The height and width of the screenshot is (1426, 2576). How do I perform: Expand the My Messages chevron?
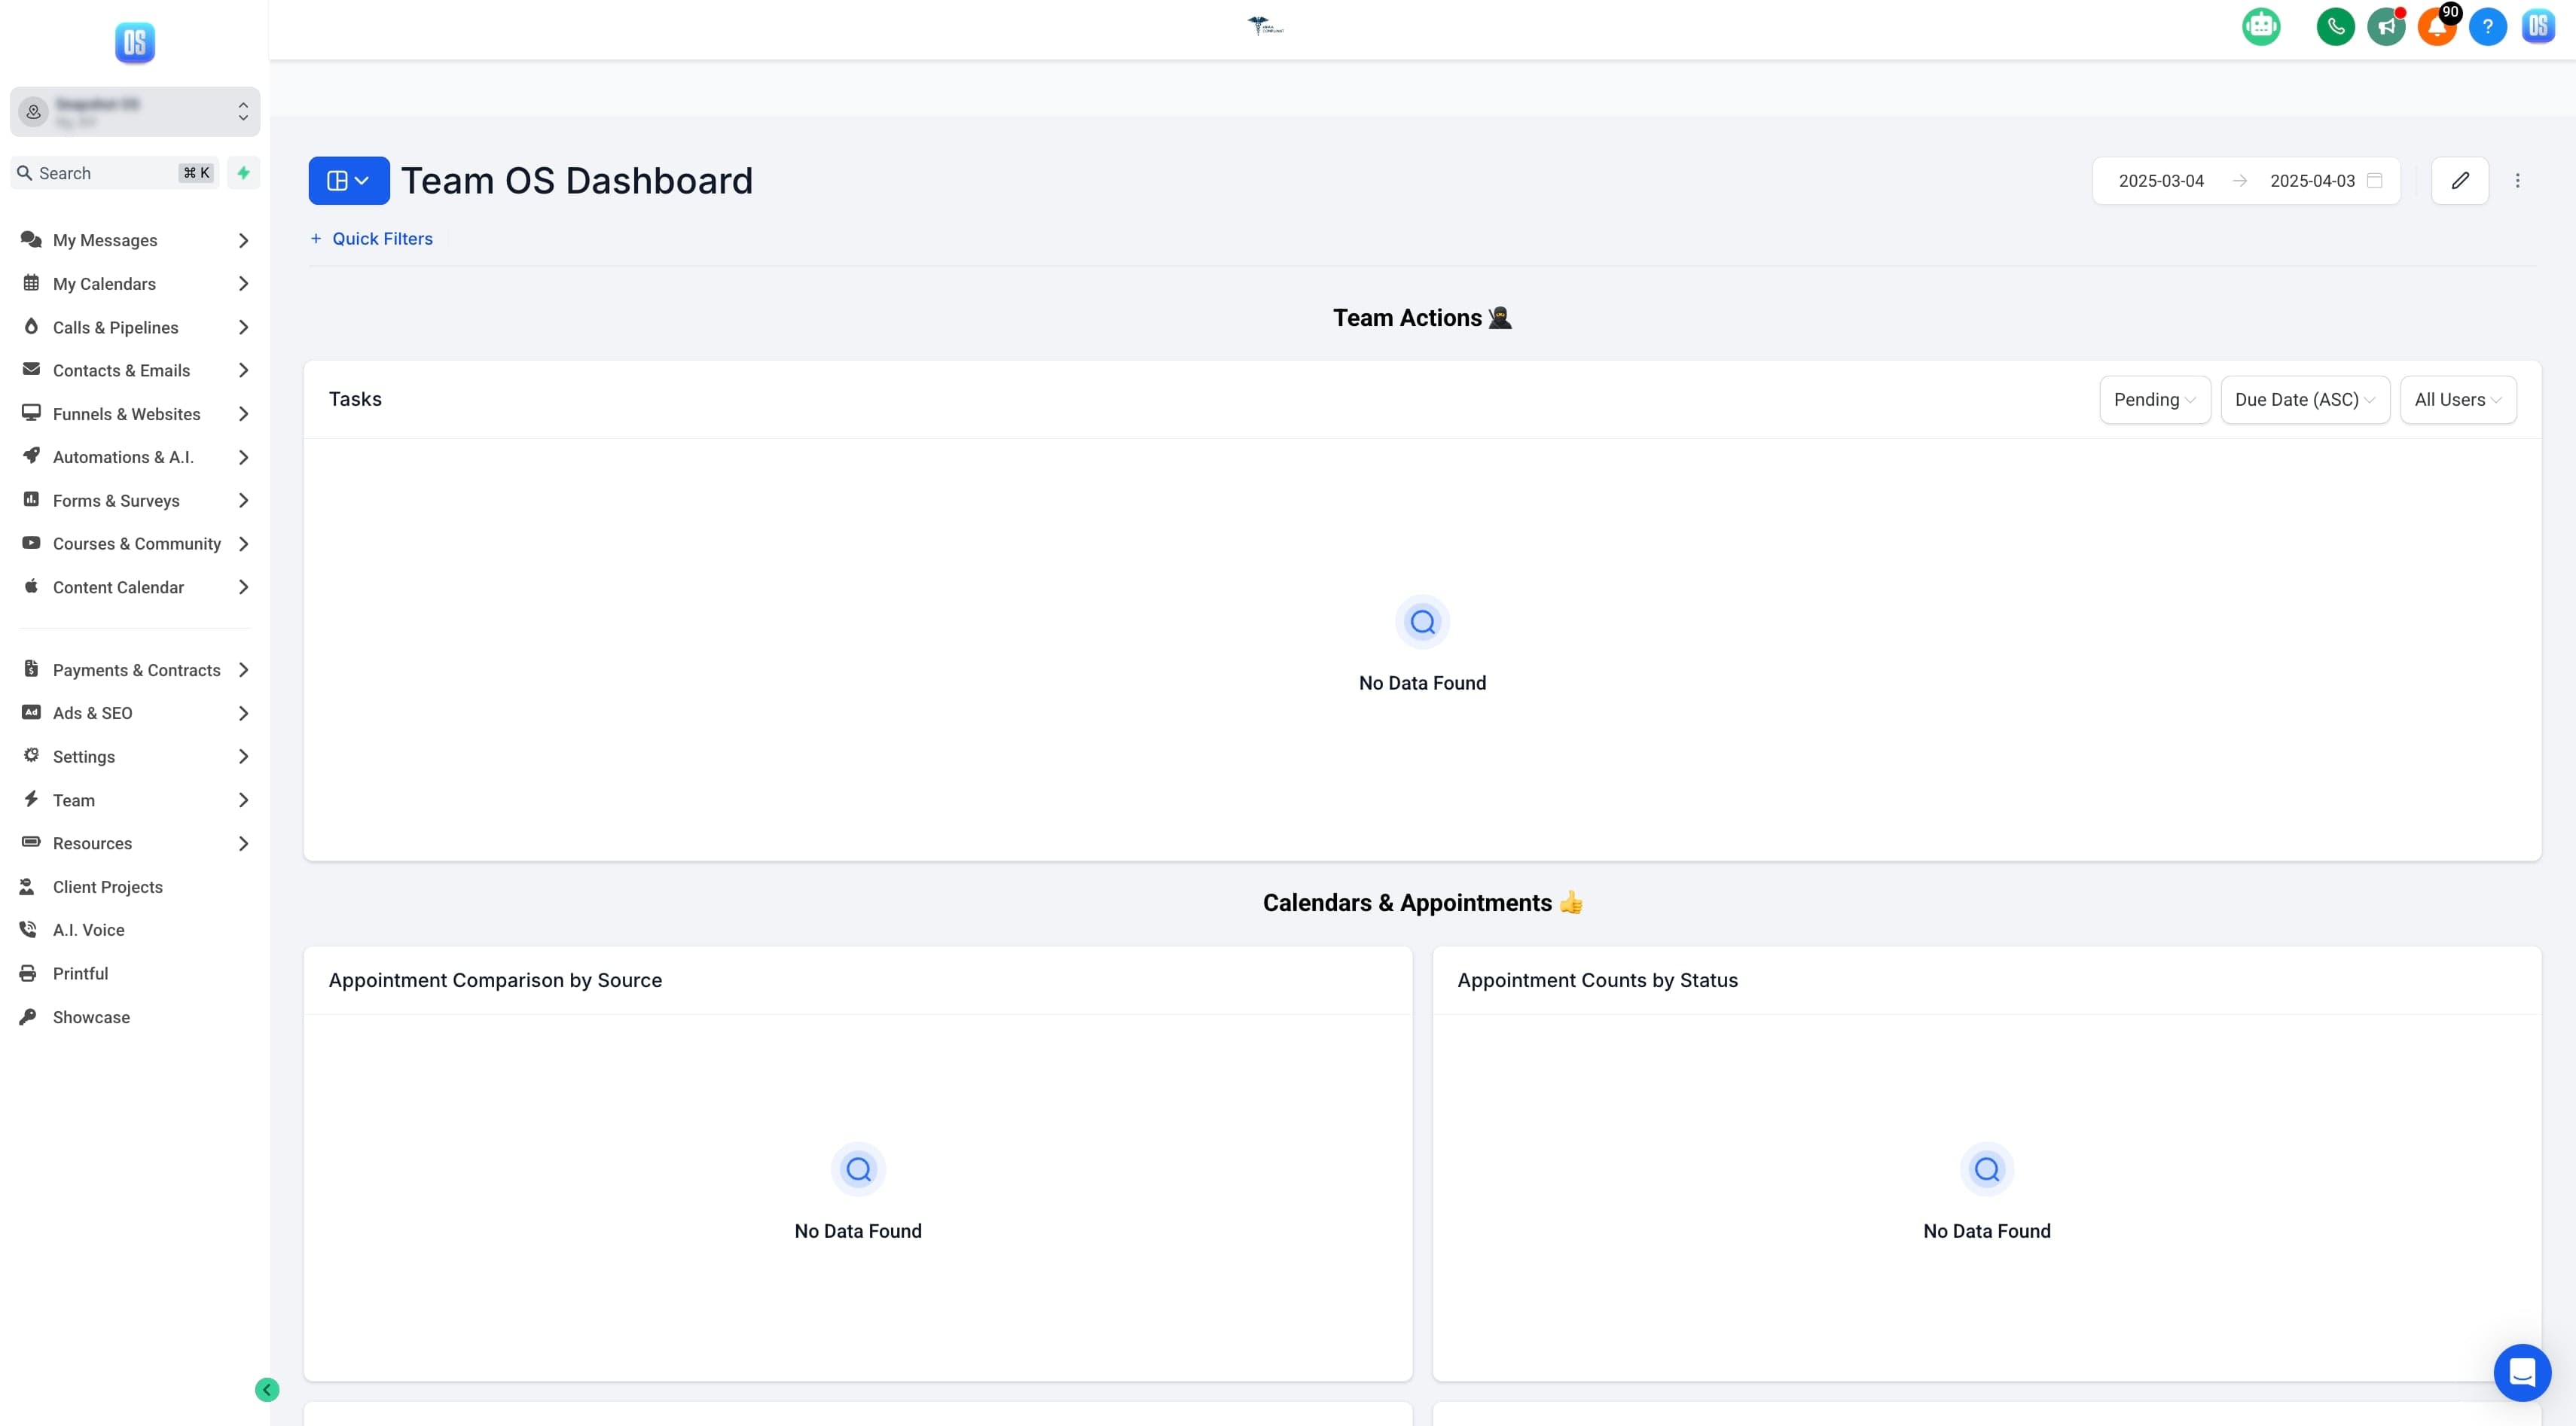[x=243, y=241]
